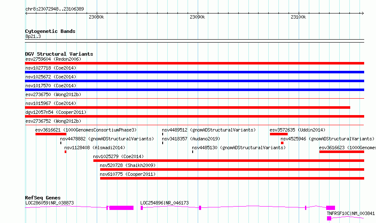376x223 pixels.
Task: Click the red bar under dgv12057n54
Action: pyautogui.click(x=194, y=116)
